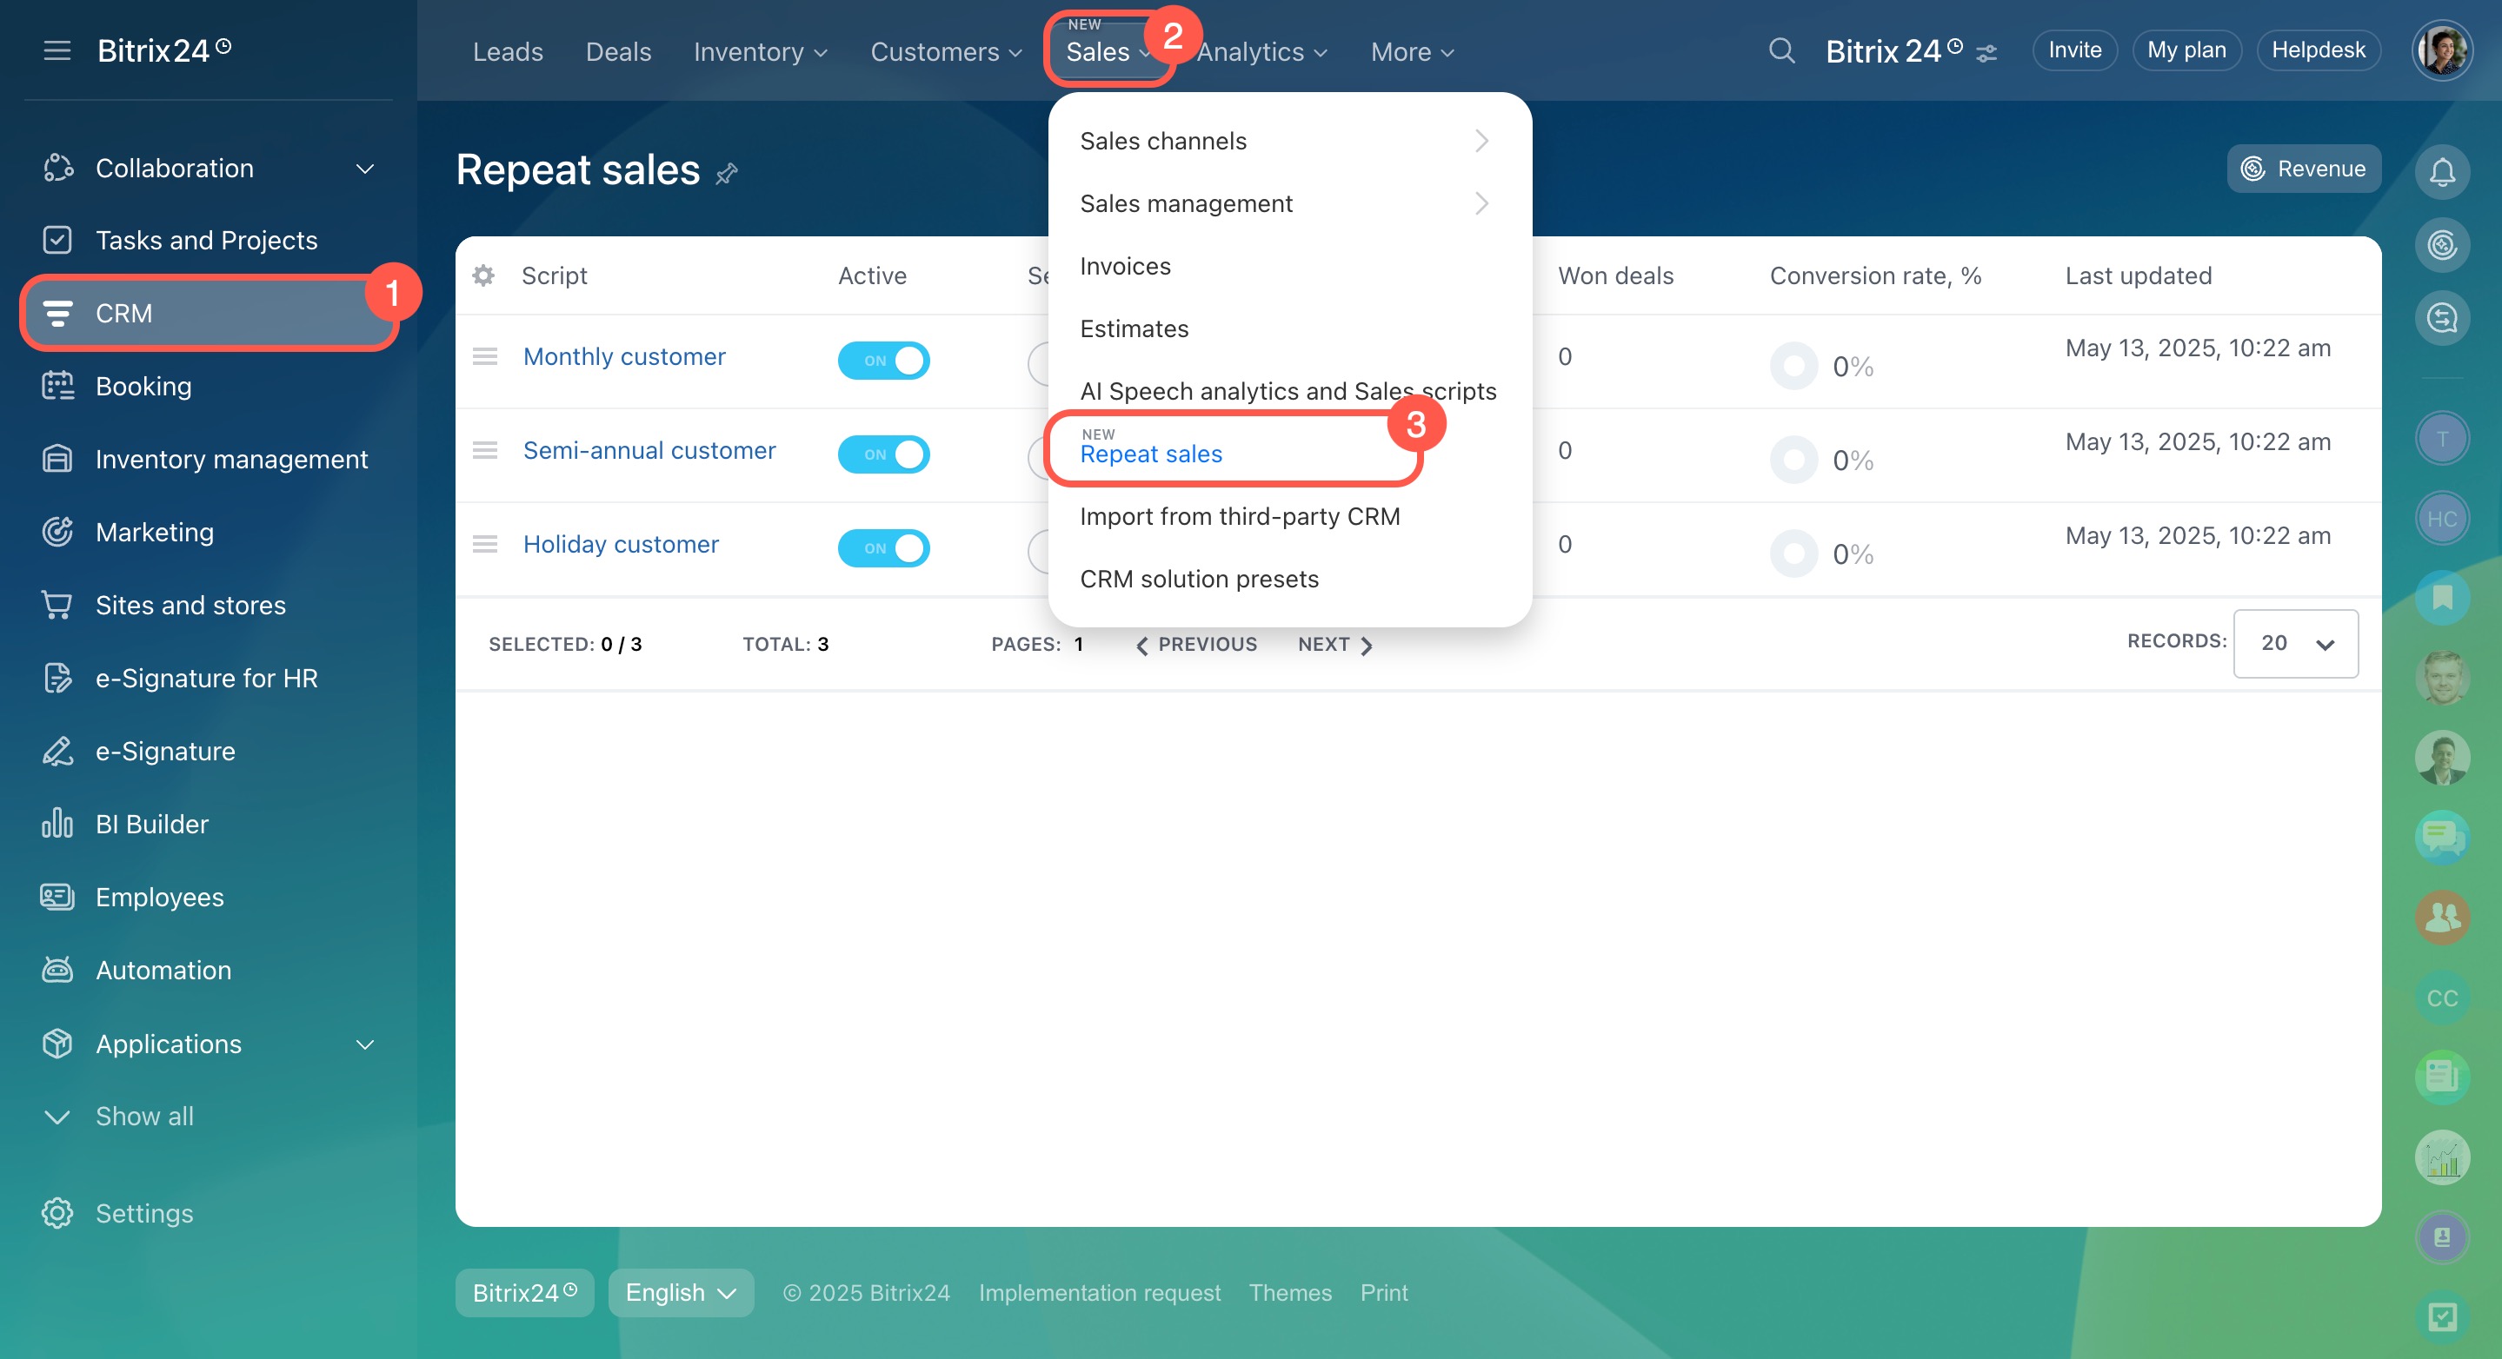Open the notifications bell icon

pyautogui.click(x=2442, y=173)
